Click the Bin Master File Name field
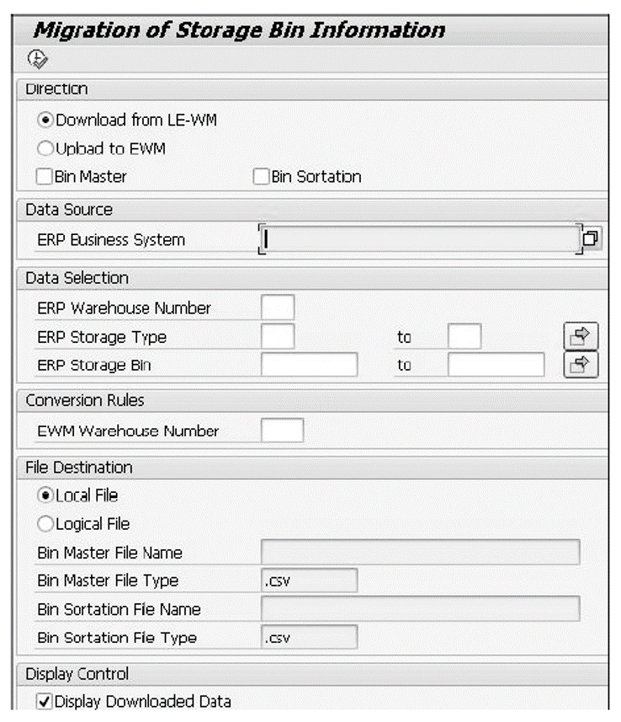This screenshot has height=722, width=621. click(x=421, y=552)
